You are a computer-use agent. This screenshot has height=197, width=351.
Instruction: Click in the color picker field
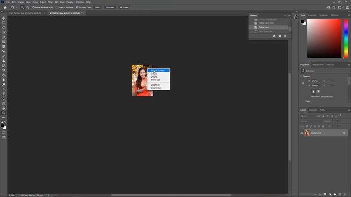(324, 38)
